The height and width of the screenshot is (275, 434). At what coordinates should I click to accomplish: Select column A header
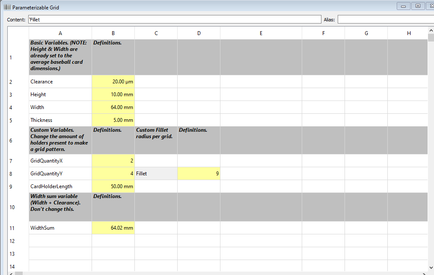click(x=60, y=33)
